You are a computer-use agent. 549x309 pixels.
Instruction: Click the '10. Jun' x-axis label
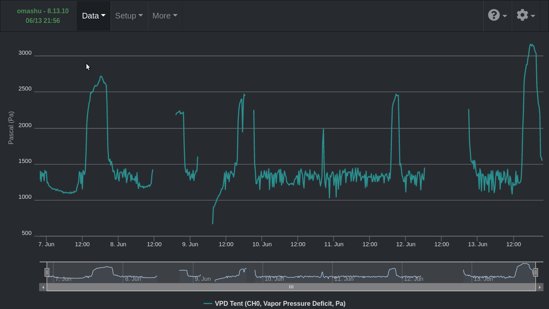coord(262,244)
